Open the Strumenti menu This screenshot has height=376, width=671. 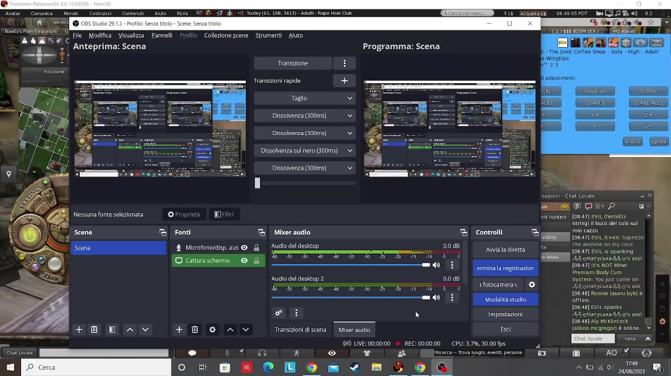pos(268,35)
